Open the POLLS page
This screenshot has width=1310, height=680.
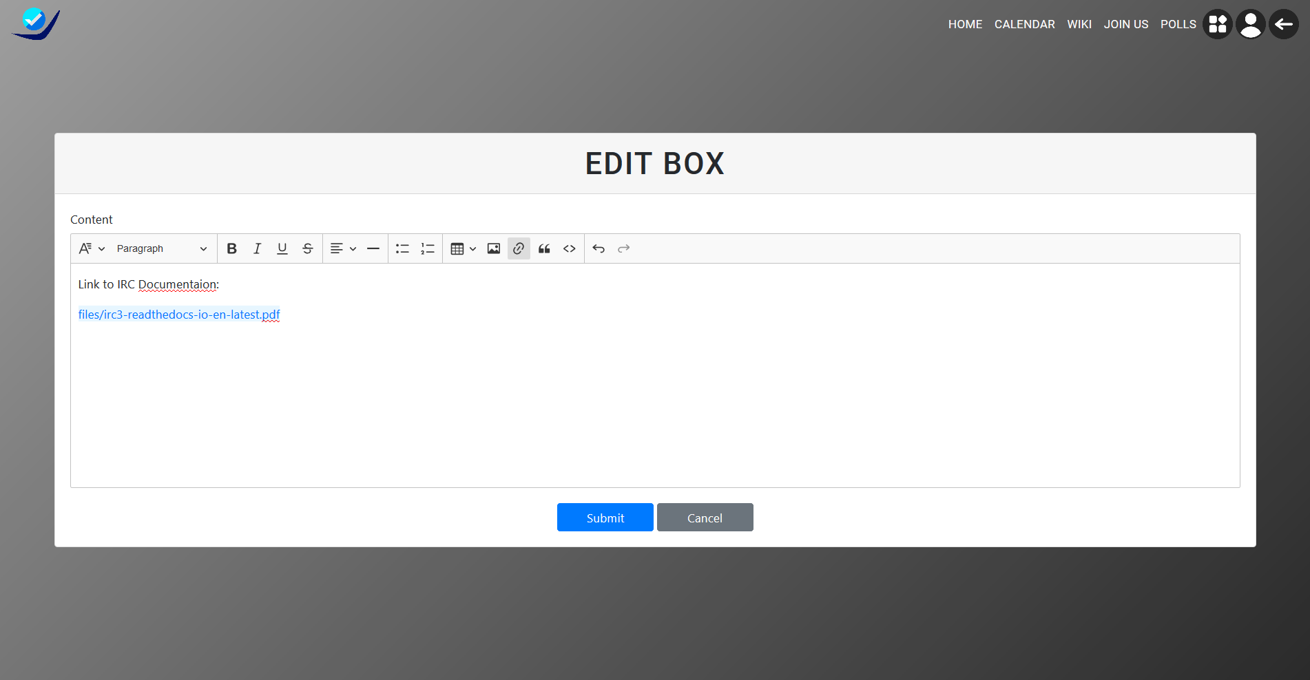point(1178,24)
